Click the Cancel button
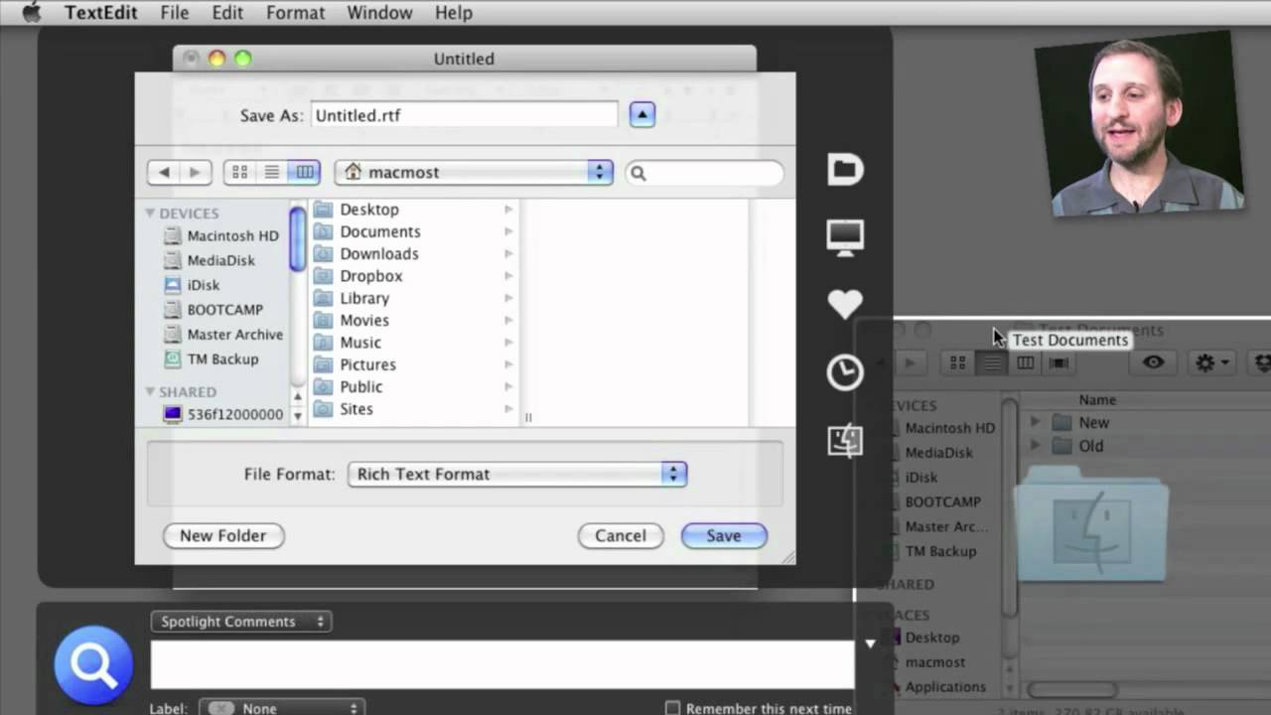This screenshot has height=715, width=1271. point(621,535)
